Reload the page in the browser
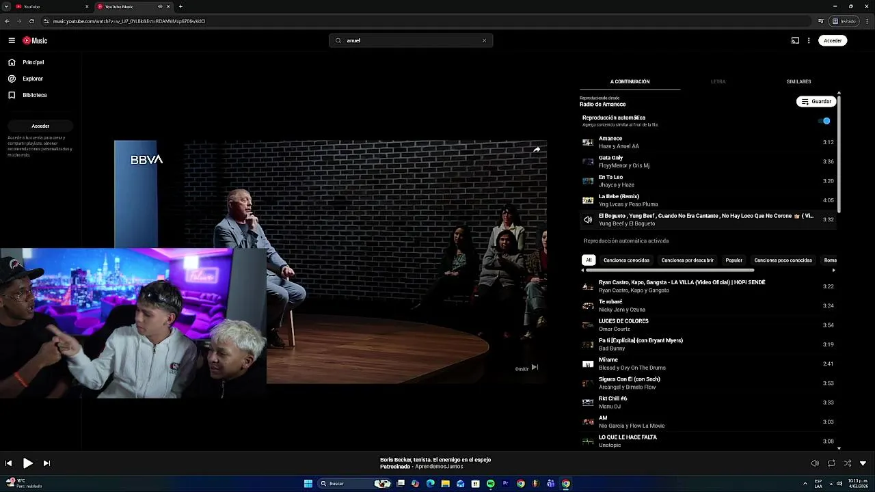The width and height of the screenshot is (875, 492). (31, 21)
